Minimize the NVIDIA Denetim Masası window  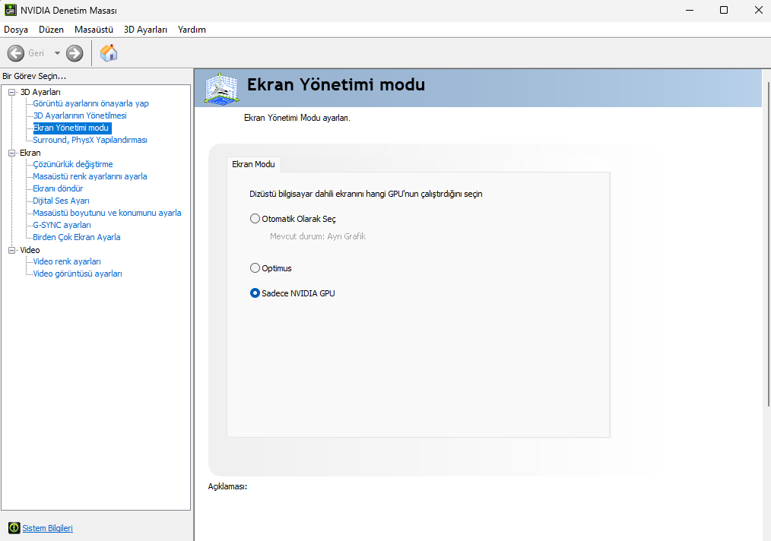690,10
